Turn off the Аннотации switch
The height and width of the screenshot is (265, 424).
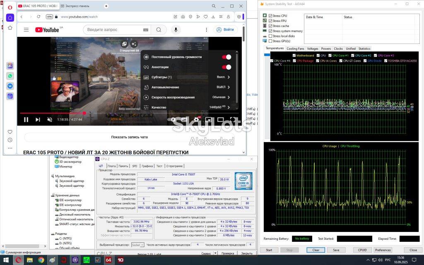pyautogui.click(x=226, y=67)
